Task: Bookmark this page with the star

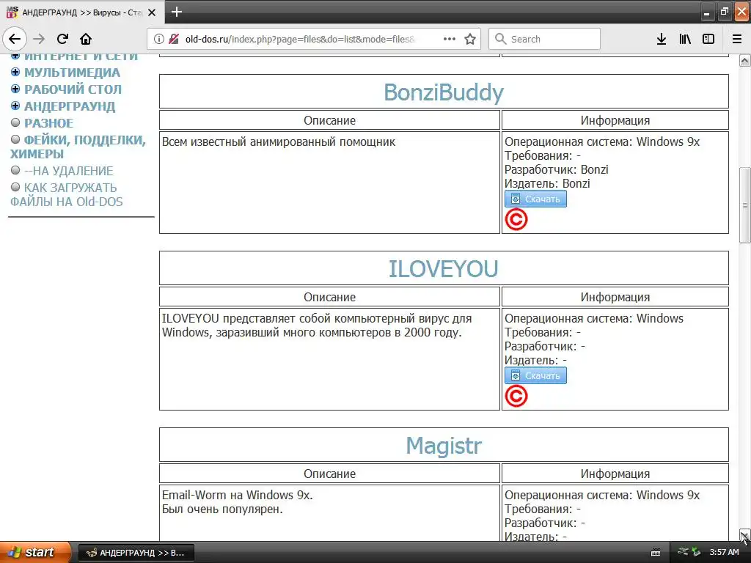Action: [x=470, y=39]
